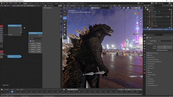
Task: Switch to the Layout workspace tab
Action: [x=25, y=4]
